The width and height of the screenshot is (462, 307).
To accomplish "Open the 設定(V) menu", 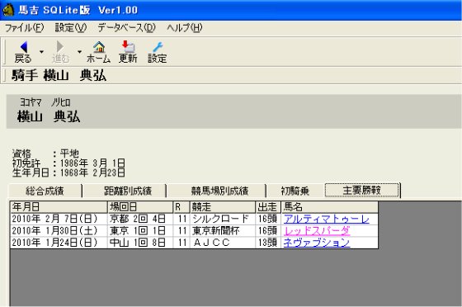I will click(x=71, y=28).
